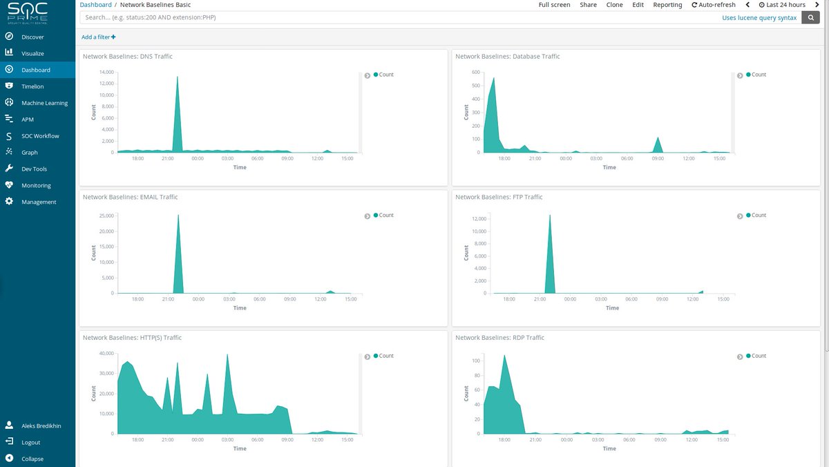Focus the lucene search query field

[440, 17]
